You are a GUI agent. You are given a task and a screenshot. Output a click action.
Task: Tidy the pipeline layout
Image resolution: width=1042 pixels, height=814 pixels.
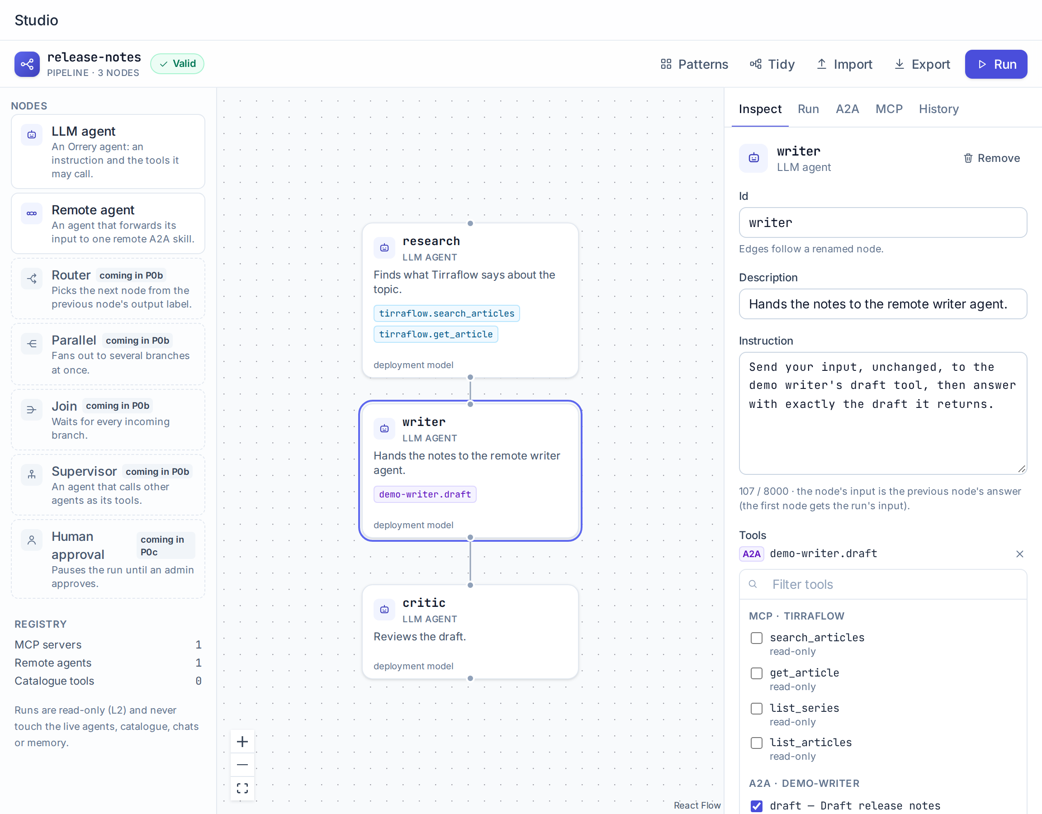point(772,64)
